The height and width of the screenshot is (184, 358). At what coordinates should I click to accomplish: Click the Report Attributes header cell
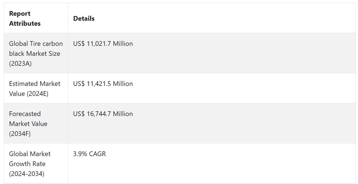pos(36,18)
